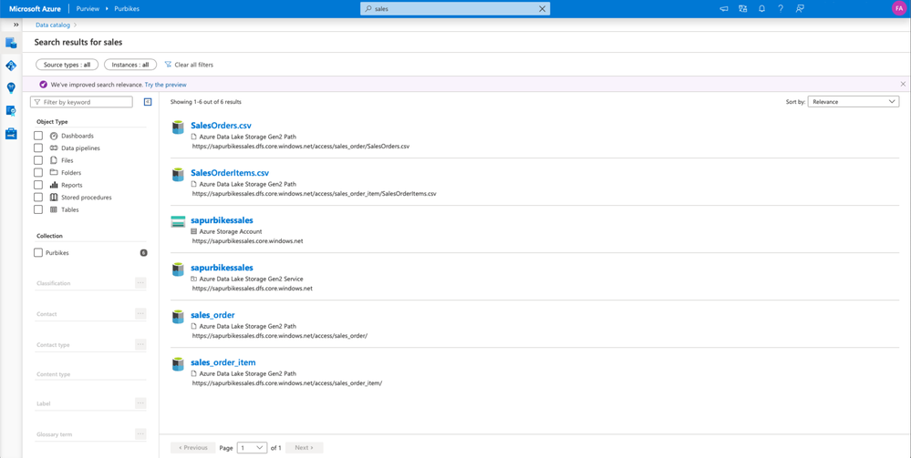Click the SalesOrders.csv data lake icon

coord(178,127)
